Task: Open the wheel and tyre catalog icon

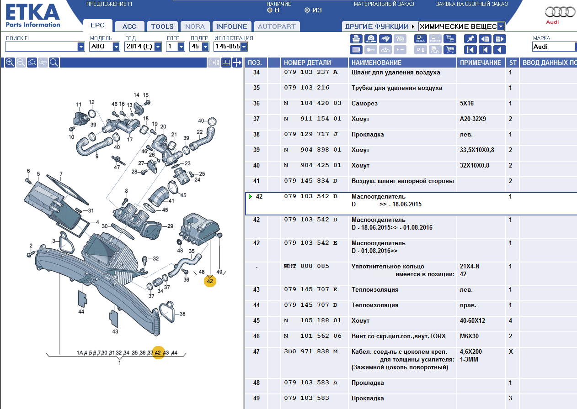Action: [371, 39]
